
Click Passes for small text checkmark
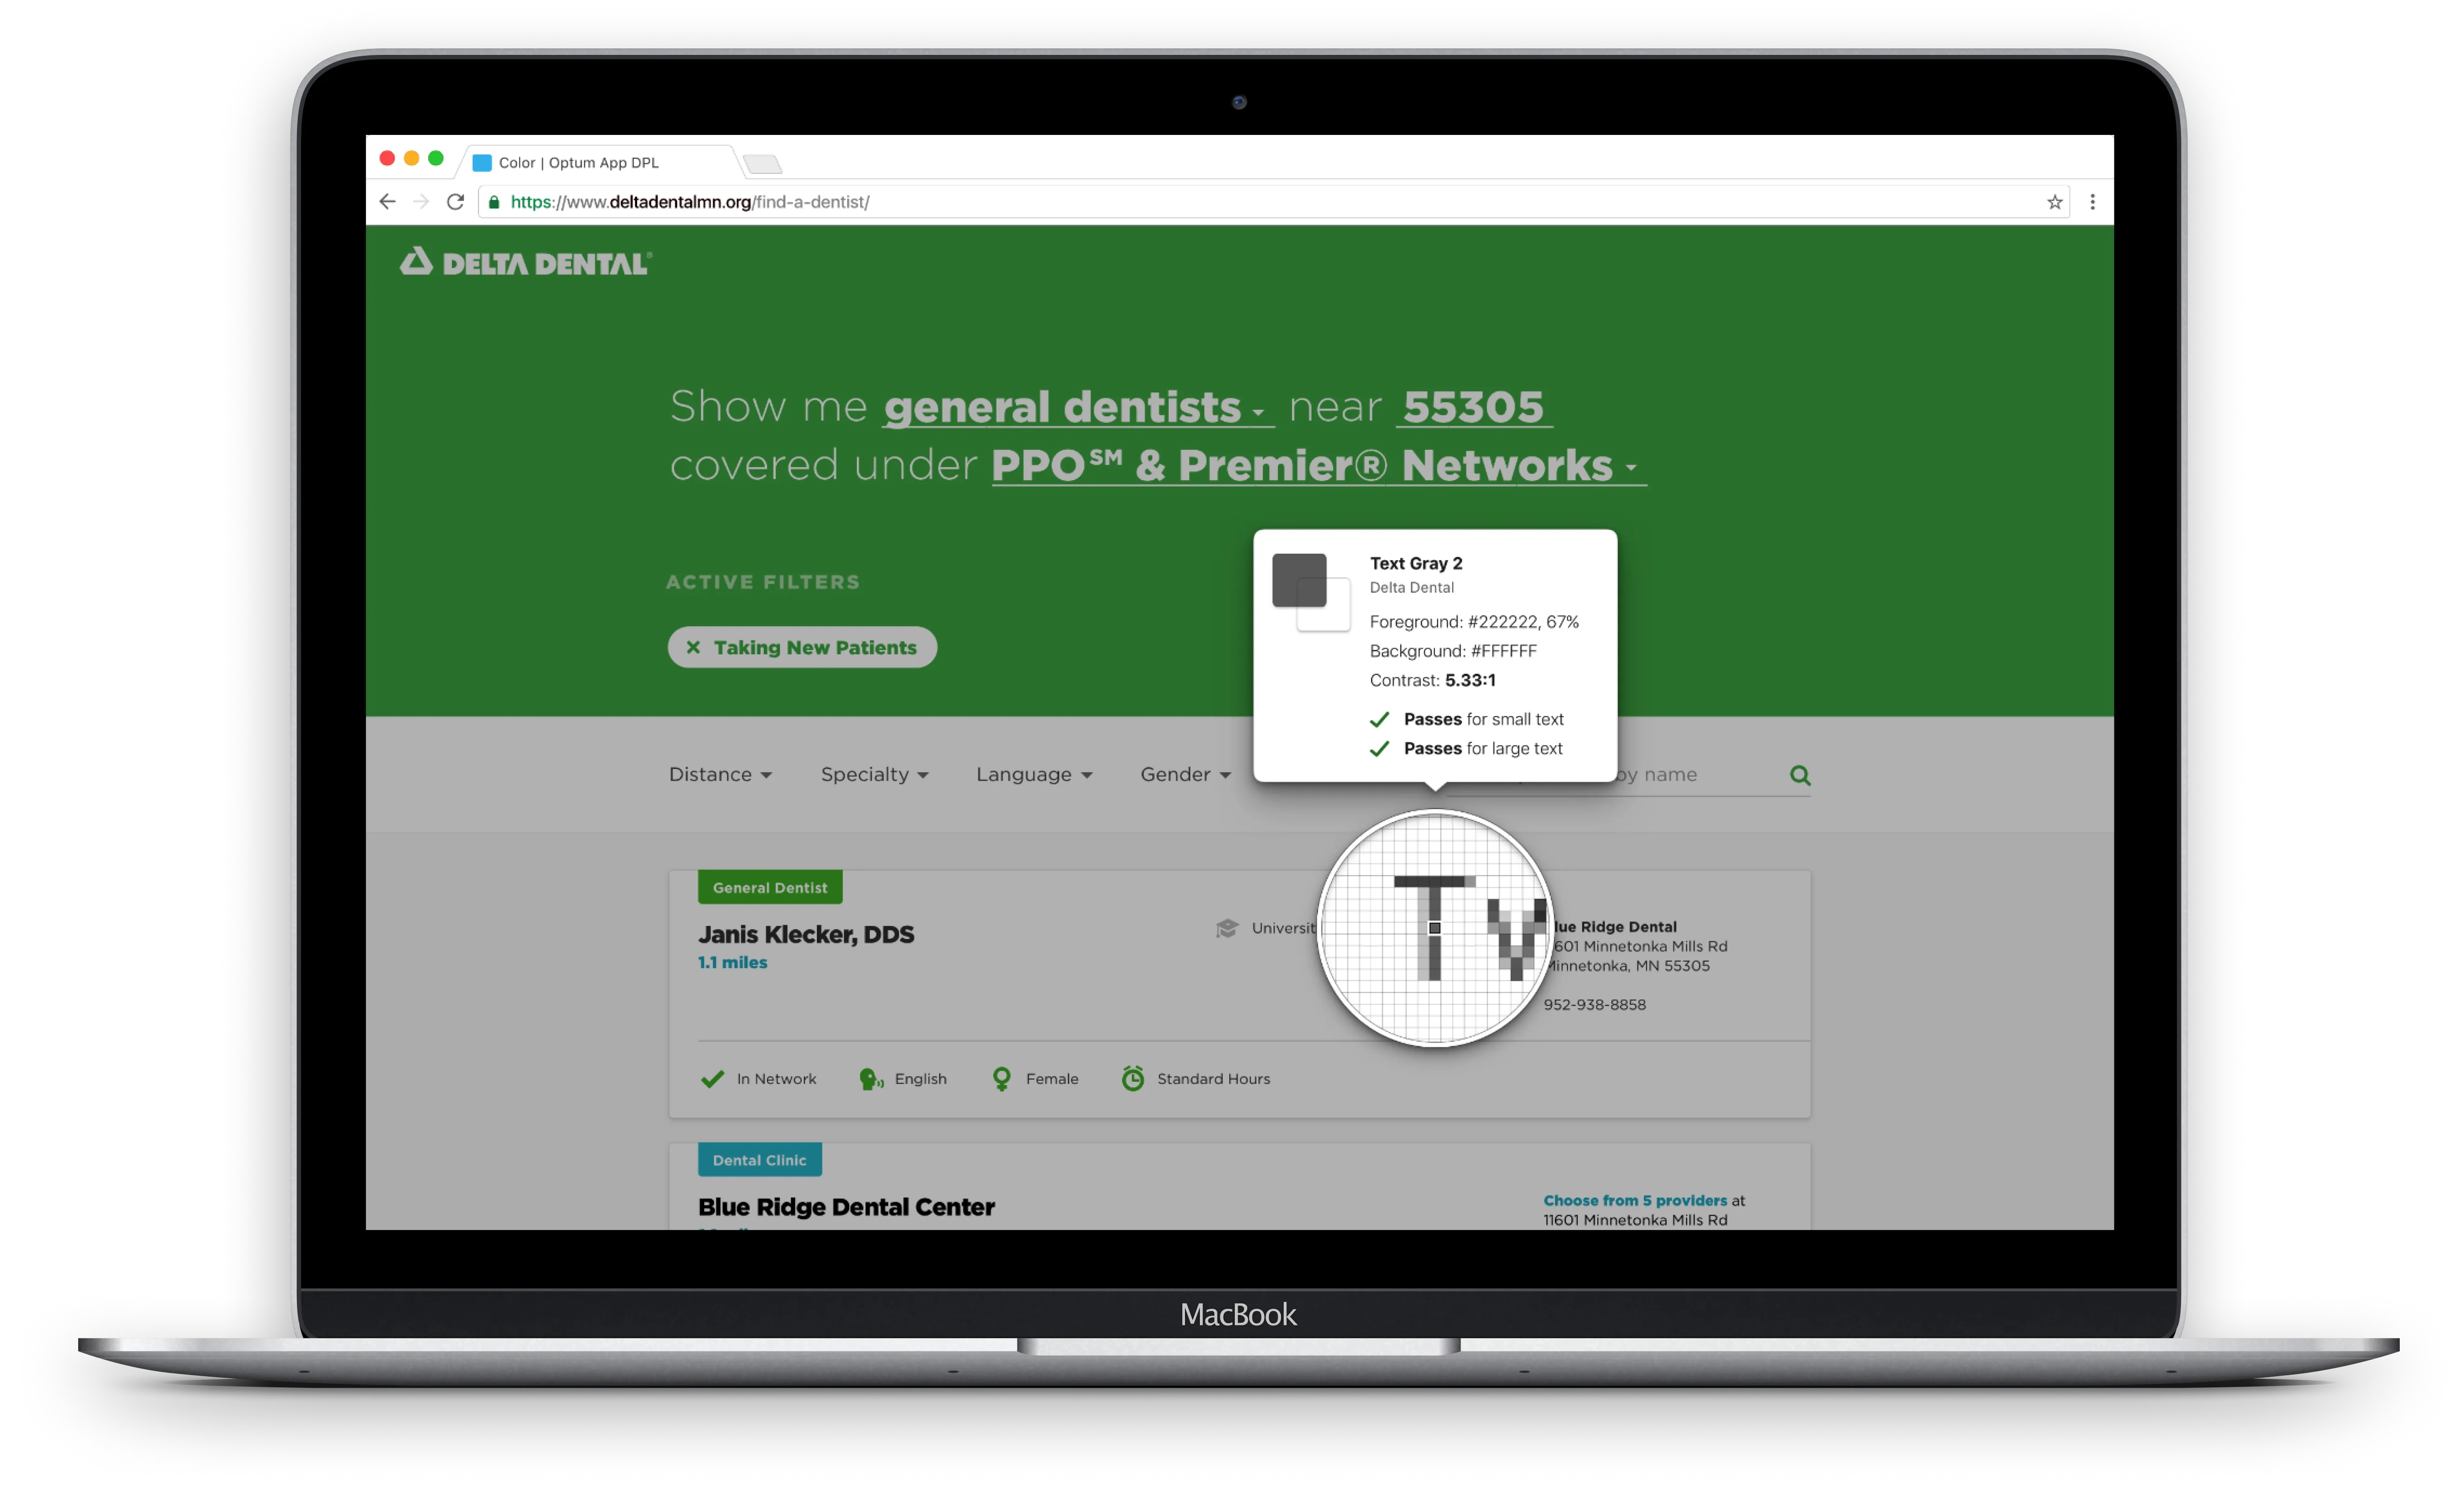point(1380,720)
